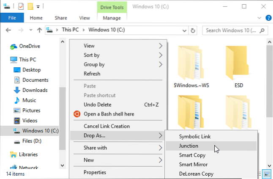273x179 pixels.
Task: Select the ESD folder
Action: click(x=238, y=66)
